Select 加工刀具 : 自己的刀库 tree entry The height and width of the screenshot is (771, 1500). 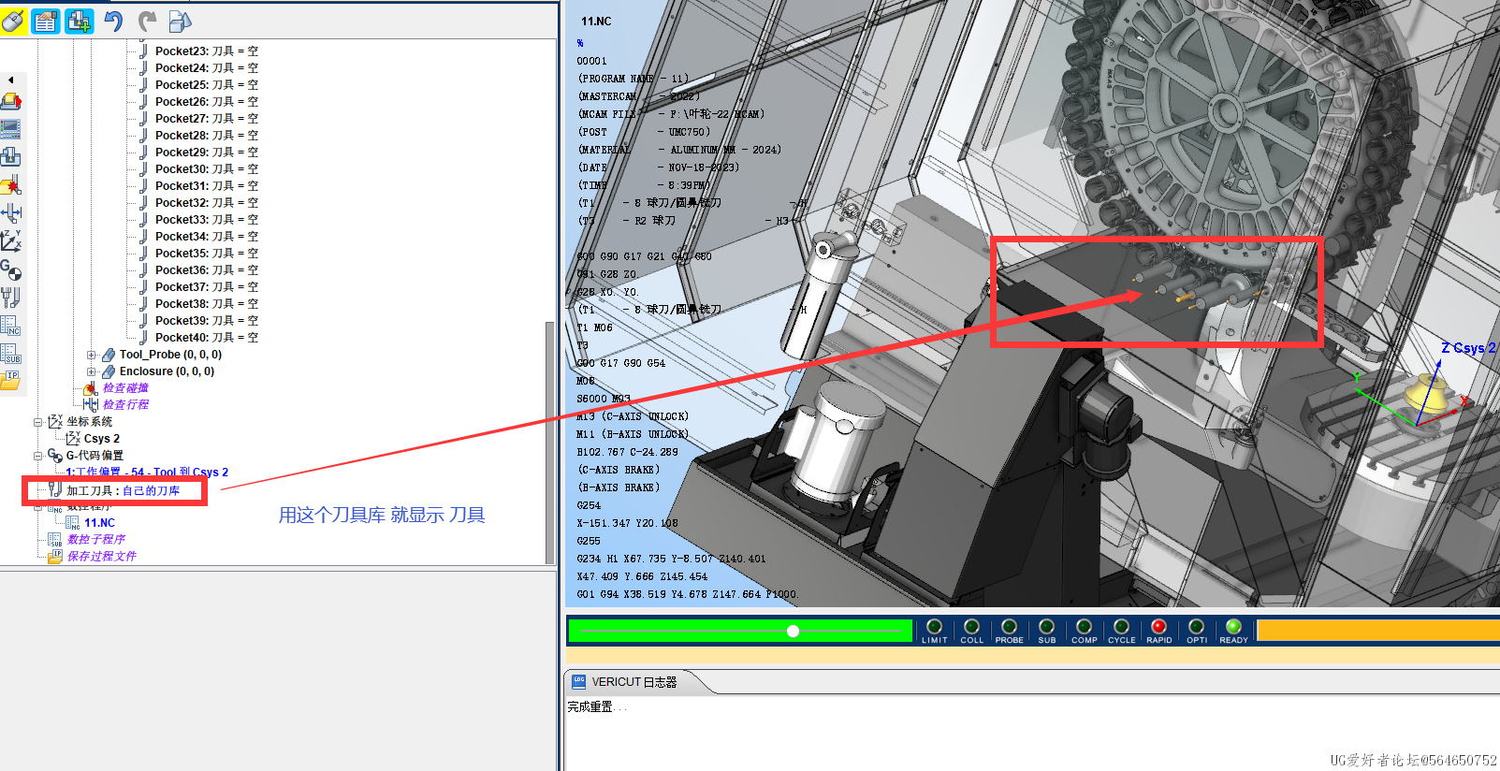point(123,490)
